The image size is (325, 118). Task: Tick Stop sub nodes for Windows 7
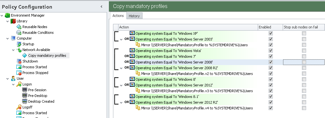[304, 56]
